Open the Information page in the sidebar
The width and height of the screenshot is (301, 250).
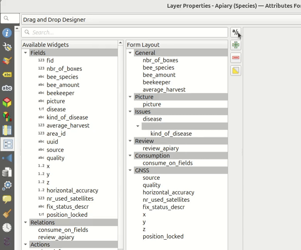point(7,33)
